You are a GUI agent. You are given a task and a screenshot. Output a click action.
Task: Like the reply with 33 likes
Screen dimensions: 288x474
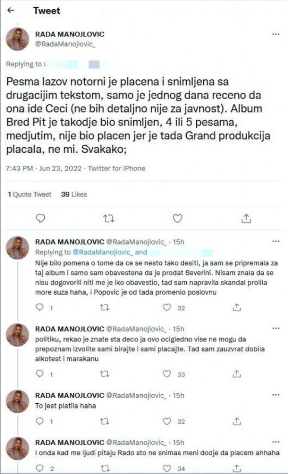coord(168,374)
